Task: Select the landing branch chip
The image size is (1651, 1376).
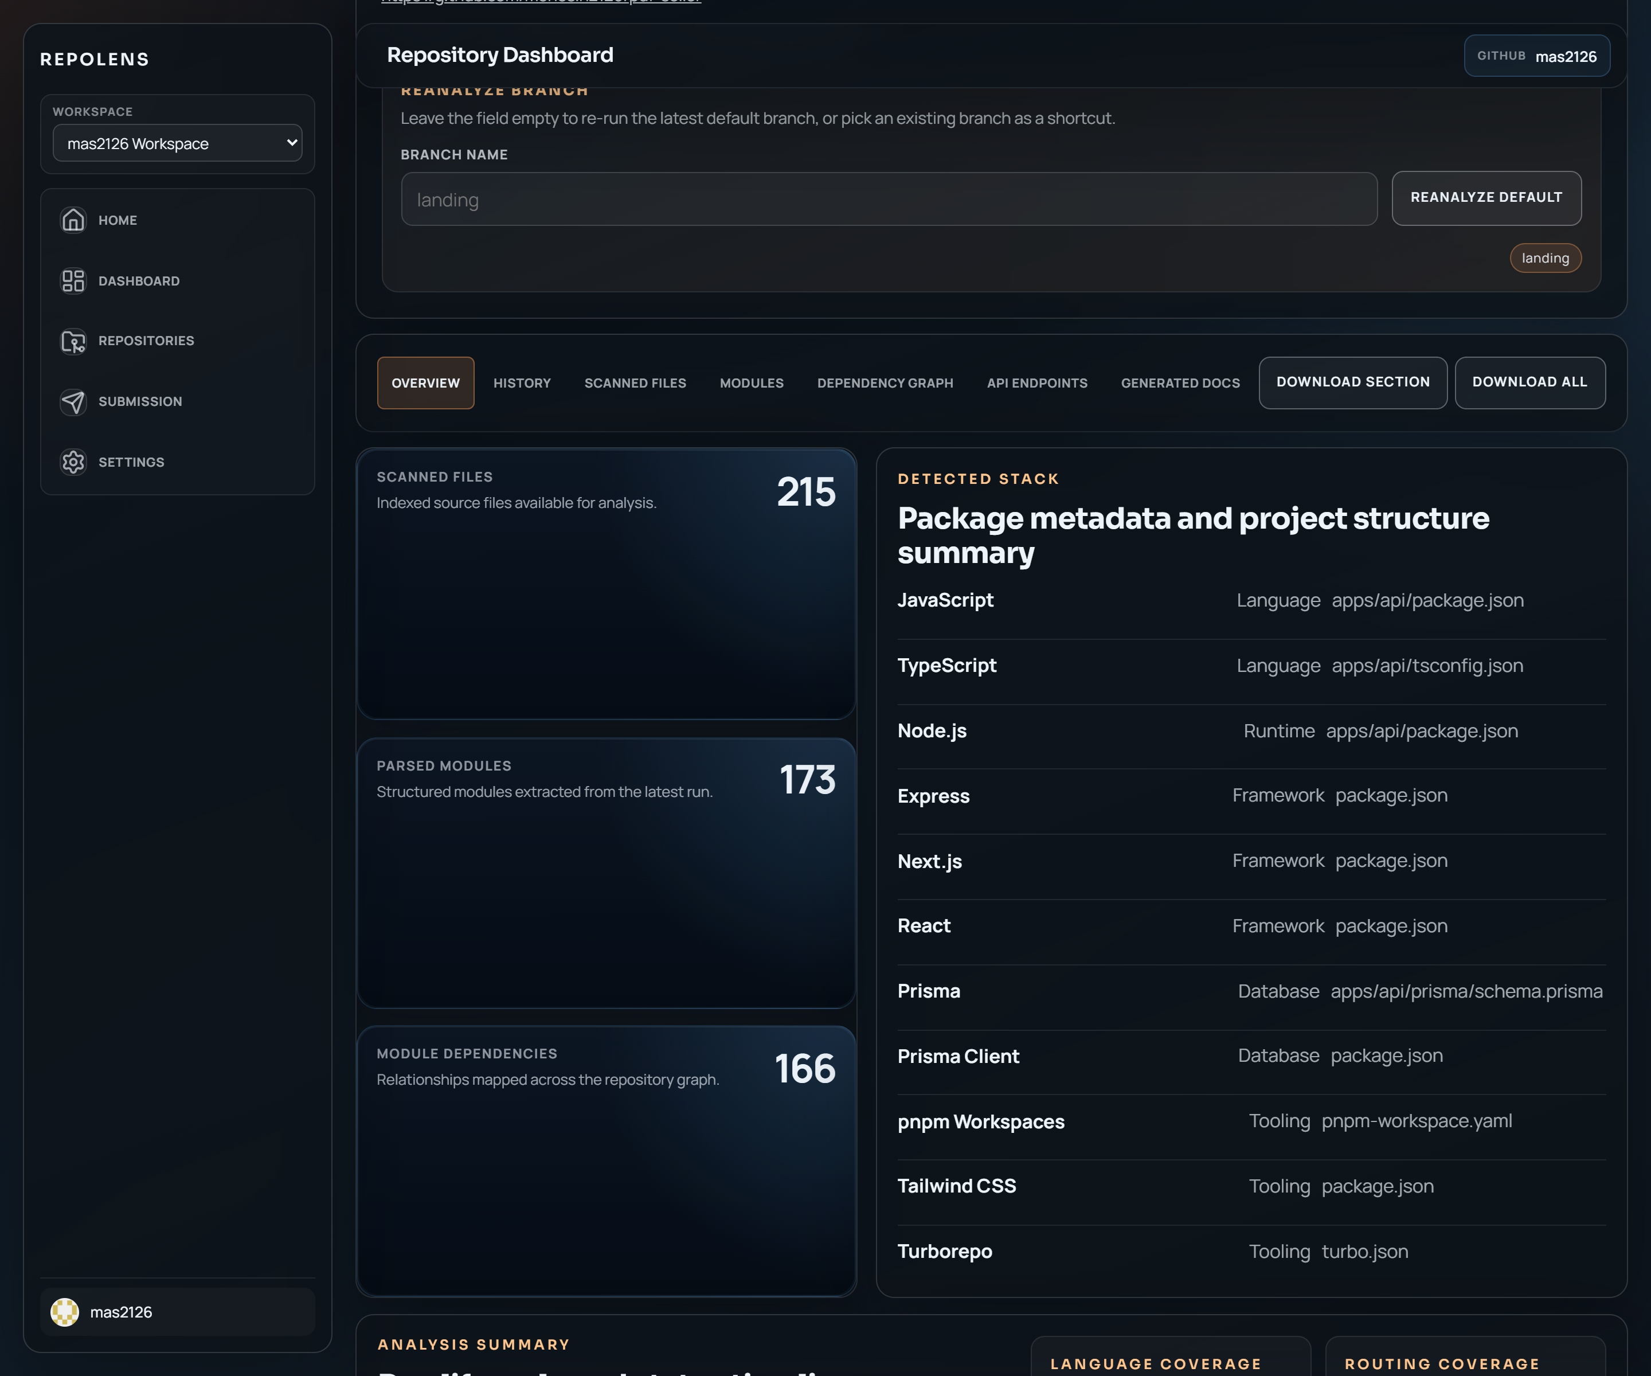Action: click(1545, 258)
